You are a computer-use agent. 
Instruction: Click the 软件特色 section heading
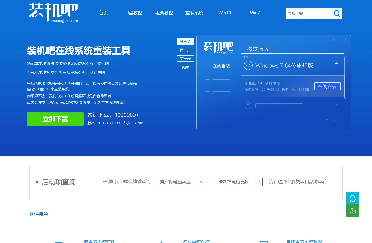pyautogui.click(x=39, y=214)
